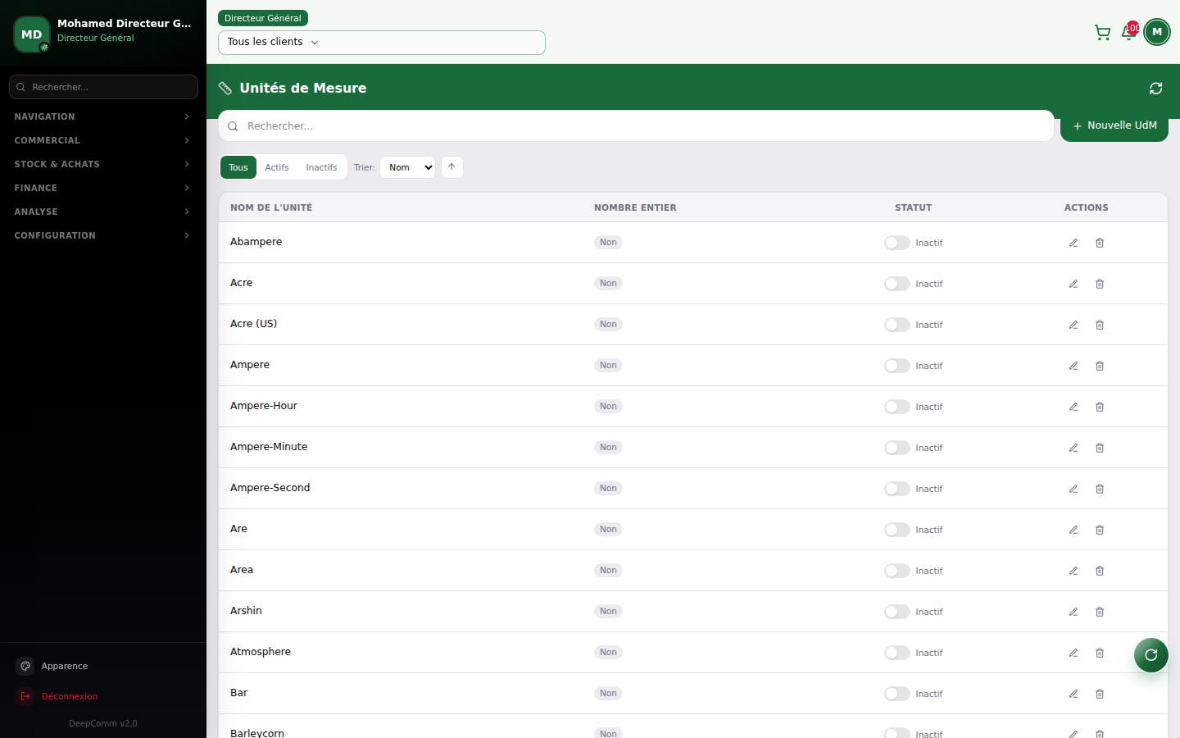Show only Inactifs units
Image resolution: width=1180 pixels, height=738 pixels.
click(321, 167)
